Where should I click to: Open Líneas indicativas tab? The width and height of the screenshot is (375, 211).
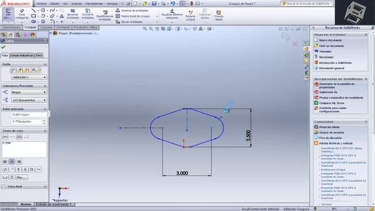[22, 56]
